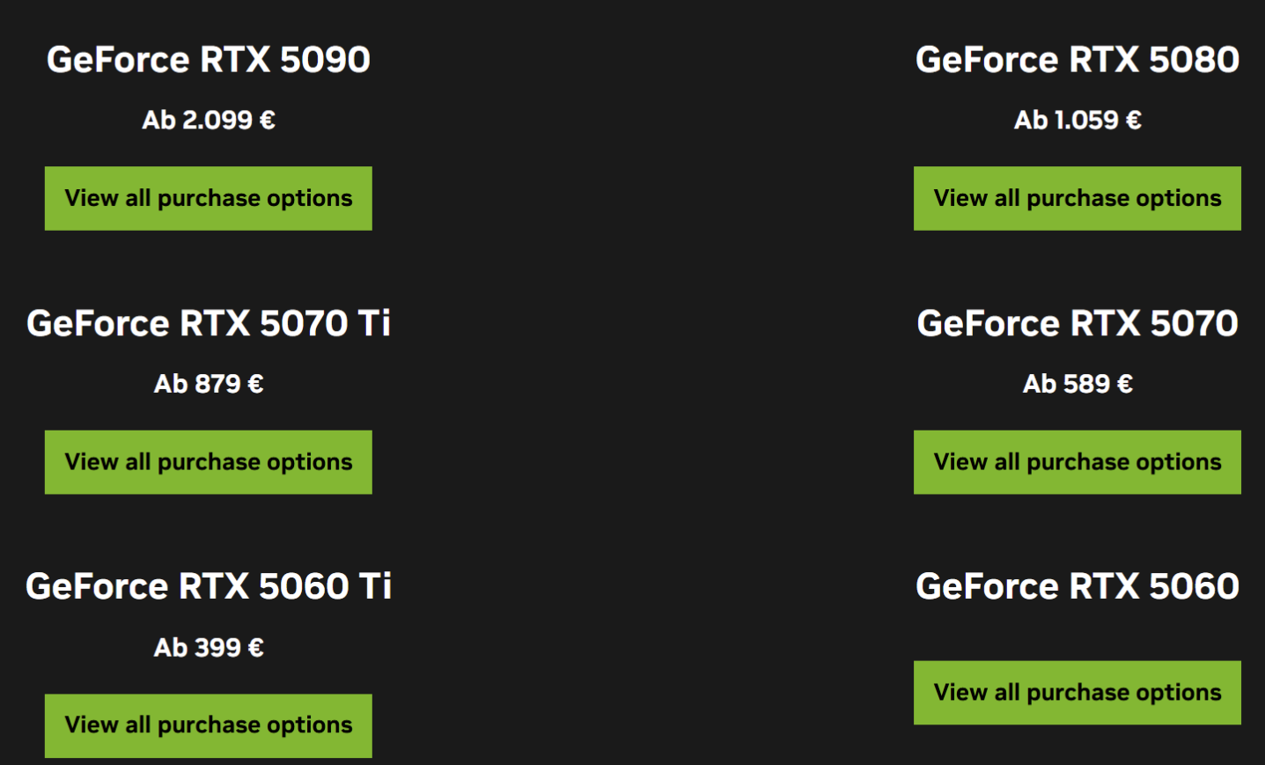Click the GeForce RTX 5090 heading
Screen dimensions: 1265x765
[x=209, y=60]
